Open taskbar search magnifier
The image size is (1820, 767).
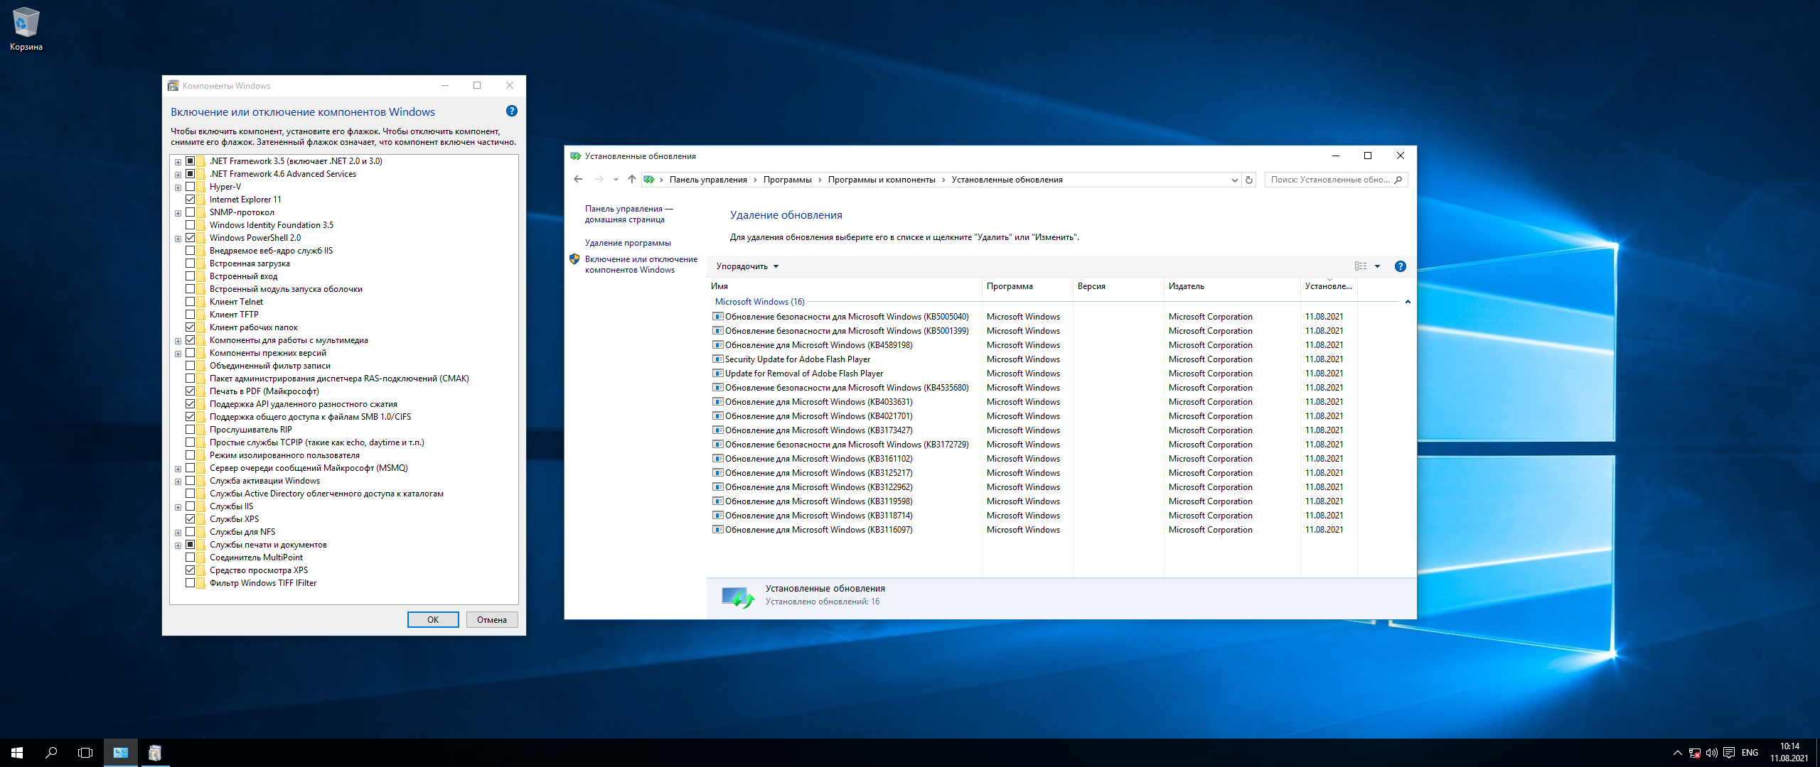tap(51, 753)
